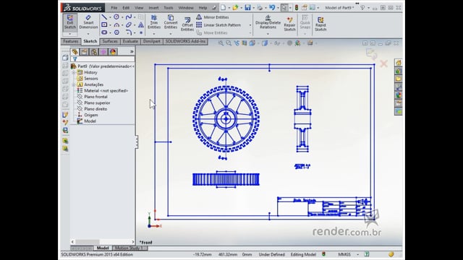463x260 pixels.
Task: Open the MMGS units dropdown
Action: [357, 254]
